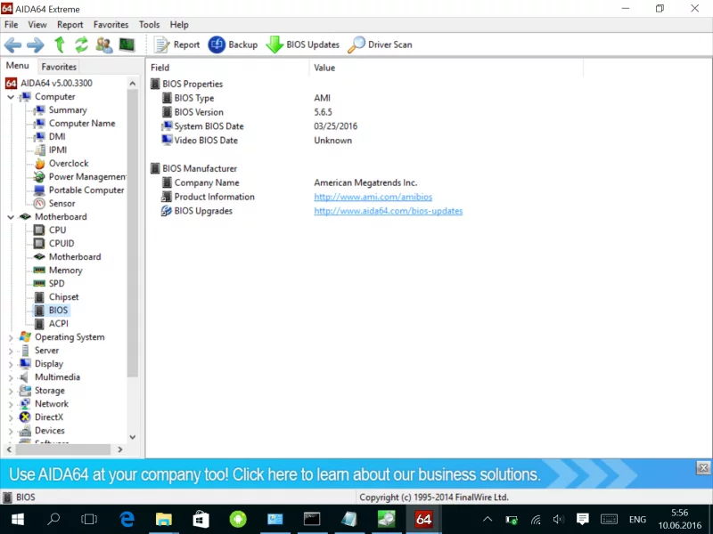Viewport: 713px width, 534px height.
Task: Expand the Operating System node
Action: tap(11, 337)
